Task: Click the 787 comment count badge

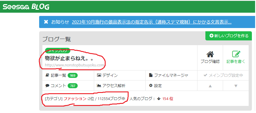Action: point(73,86)
